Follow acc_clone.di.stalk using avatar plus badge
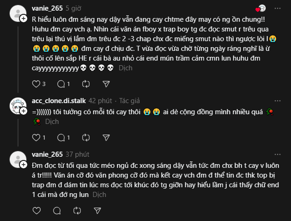The image size is (291, 221). 23,111
